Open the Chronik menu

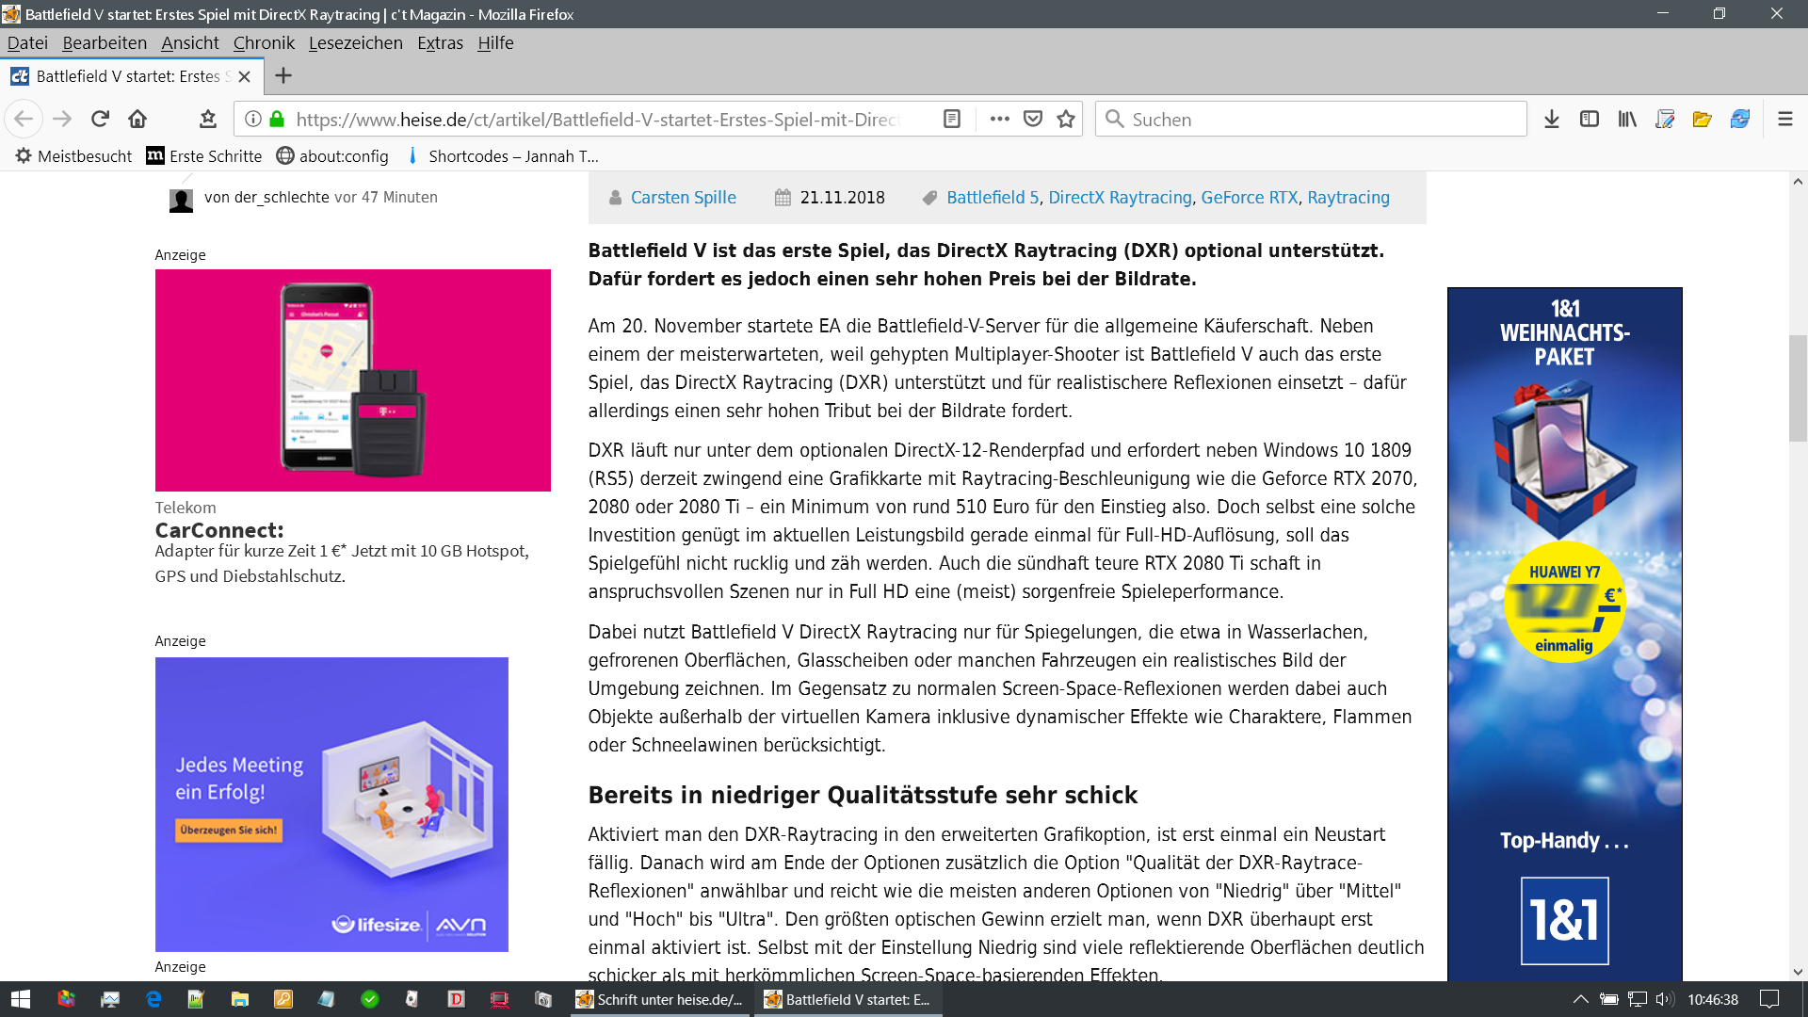[264, 42]
